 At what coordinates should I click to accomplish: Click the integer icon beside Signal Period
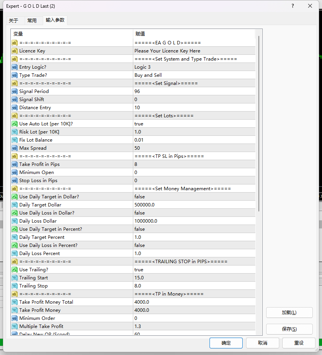(15, 91)
